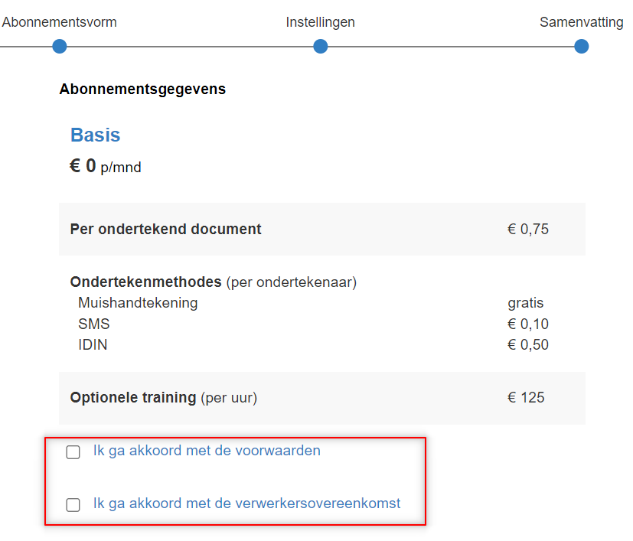Tick the verwerkersovereenkomst agreement checkbox
Screen dimensions: 633x541
(x=73, y=505)
